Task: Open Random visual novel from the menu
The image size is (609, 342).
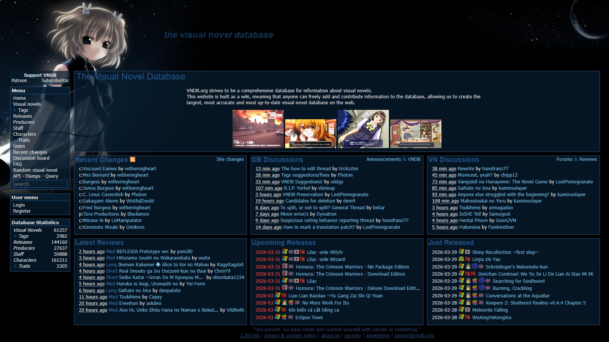Action: [x=35, y=170]
